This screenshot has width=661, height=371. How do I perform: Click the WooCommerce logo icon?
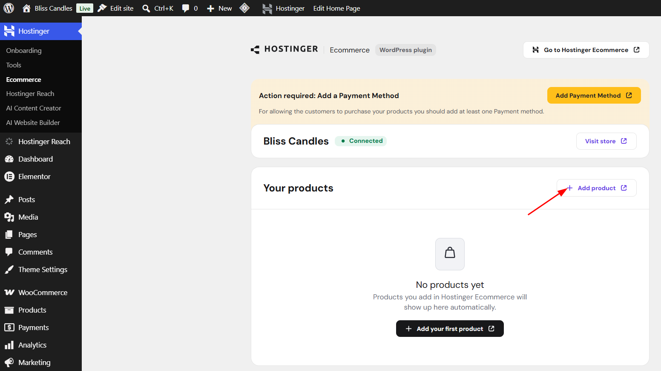pos(9,293)
